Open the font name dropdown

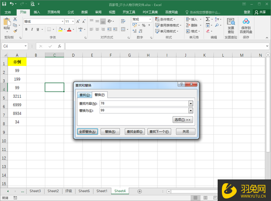click(63, 22)
